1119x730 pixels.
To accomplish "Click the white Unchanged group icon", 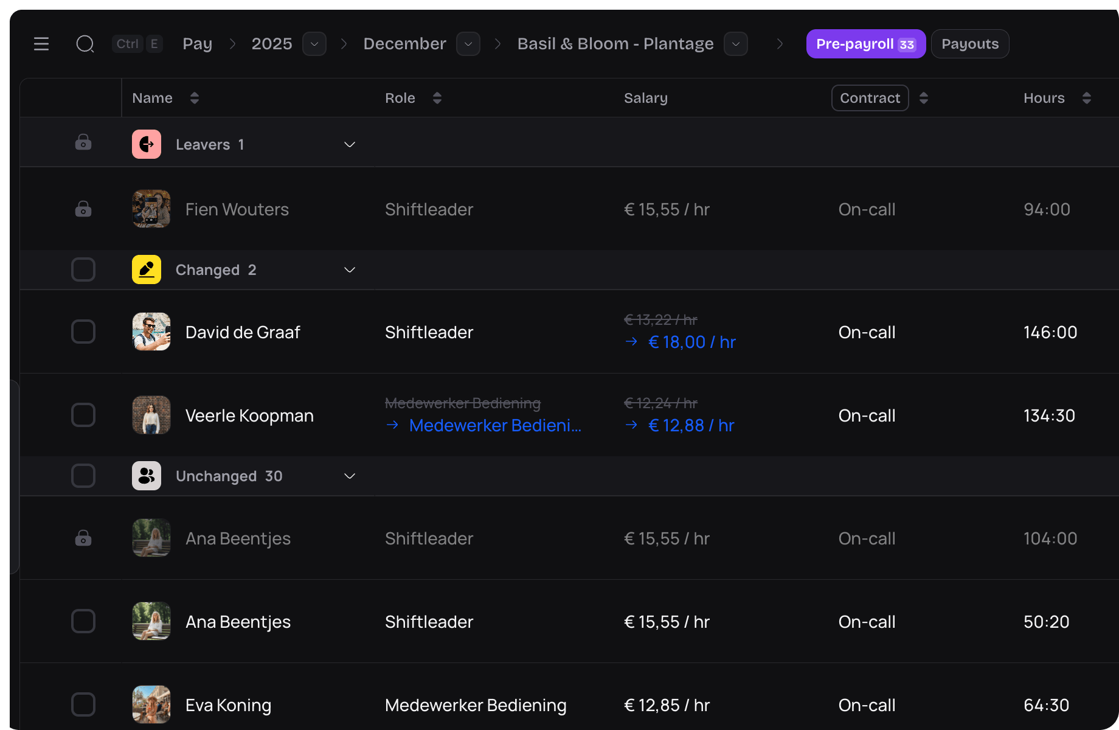I will coord(147,476).
